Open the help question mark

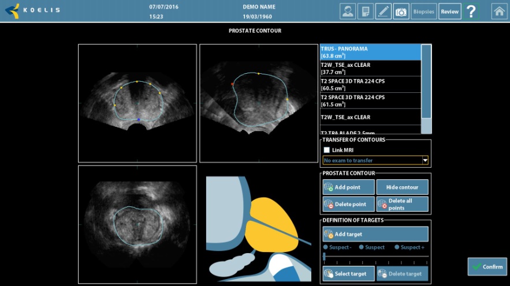471,12
